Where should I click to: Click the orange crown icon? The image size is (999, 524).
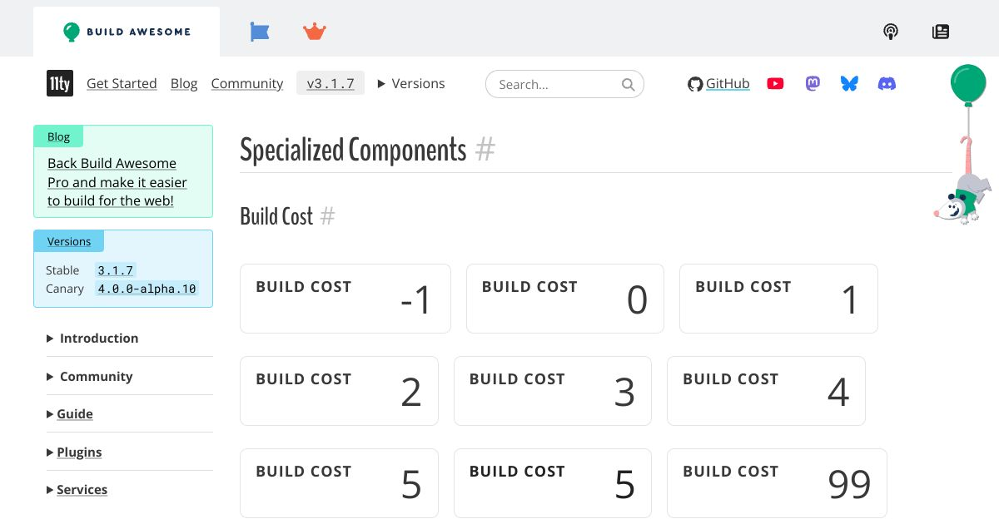pos(314,32)
